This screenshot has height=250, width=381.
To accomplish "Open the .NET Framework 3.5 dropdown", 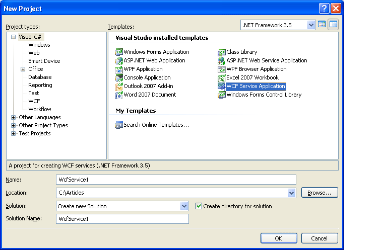I will (x=311, y=25).
